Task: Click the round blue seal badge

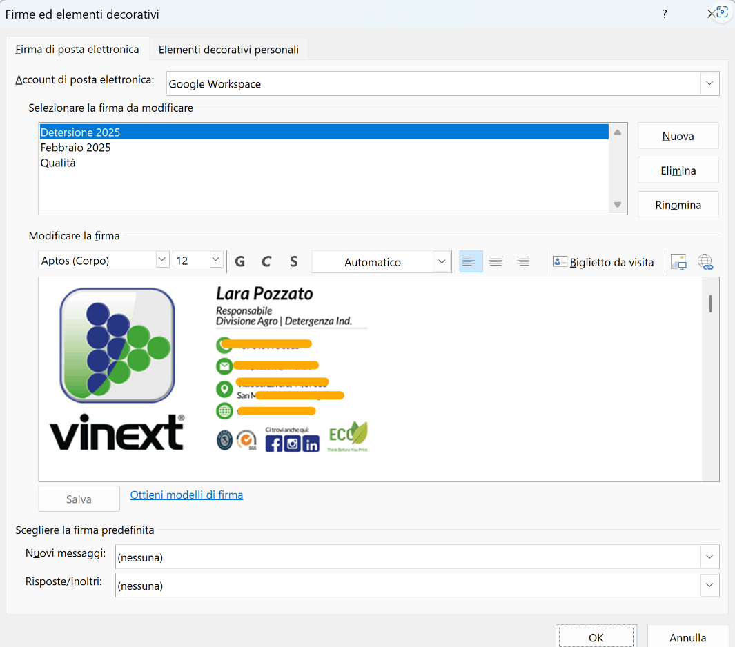Action: [x=224, y=440]
